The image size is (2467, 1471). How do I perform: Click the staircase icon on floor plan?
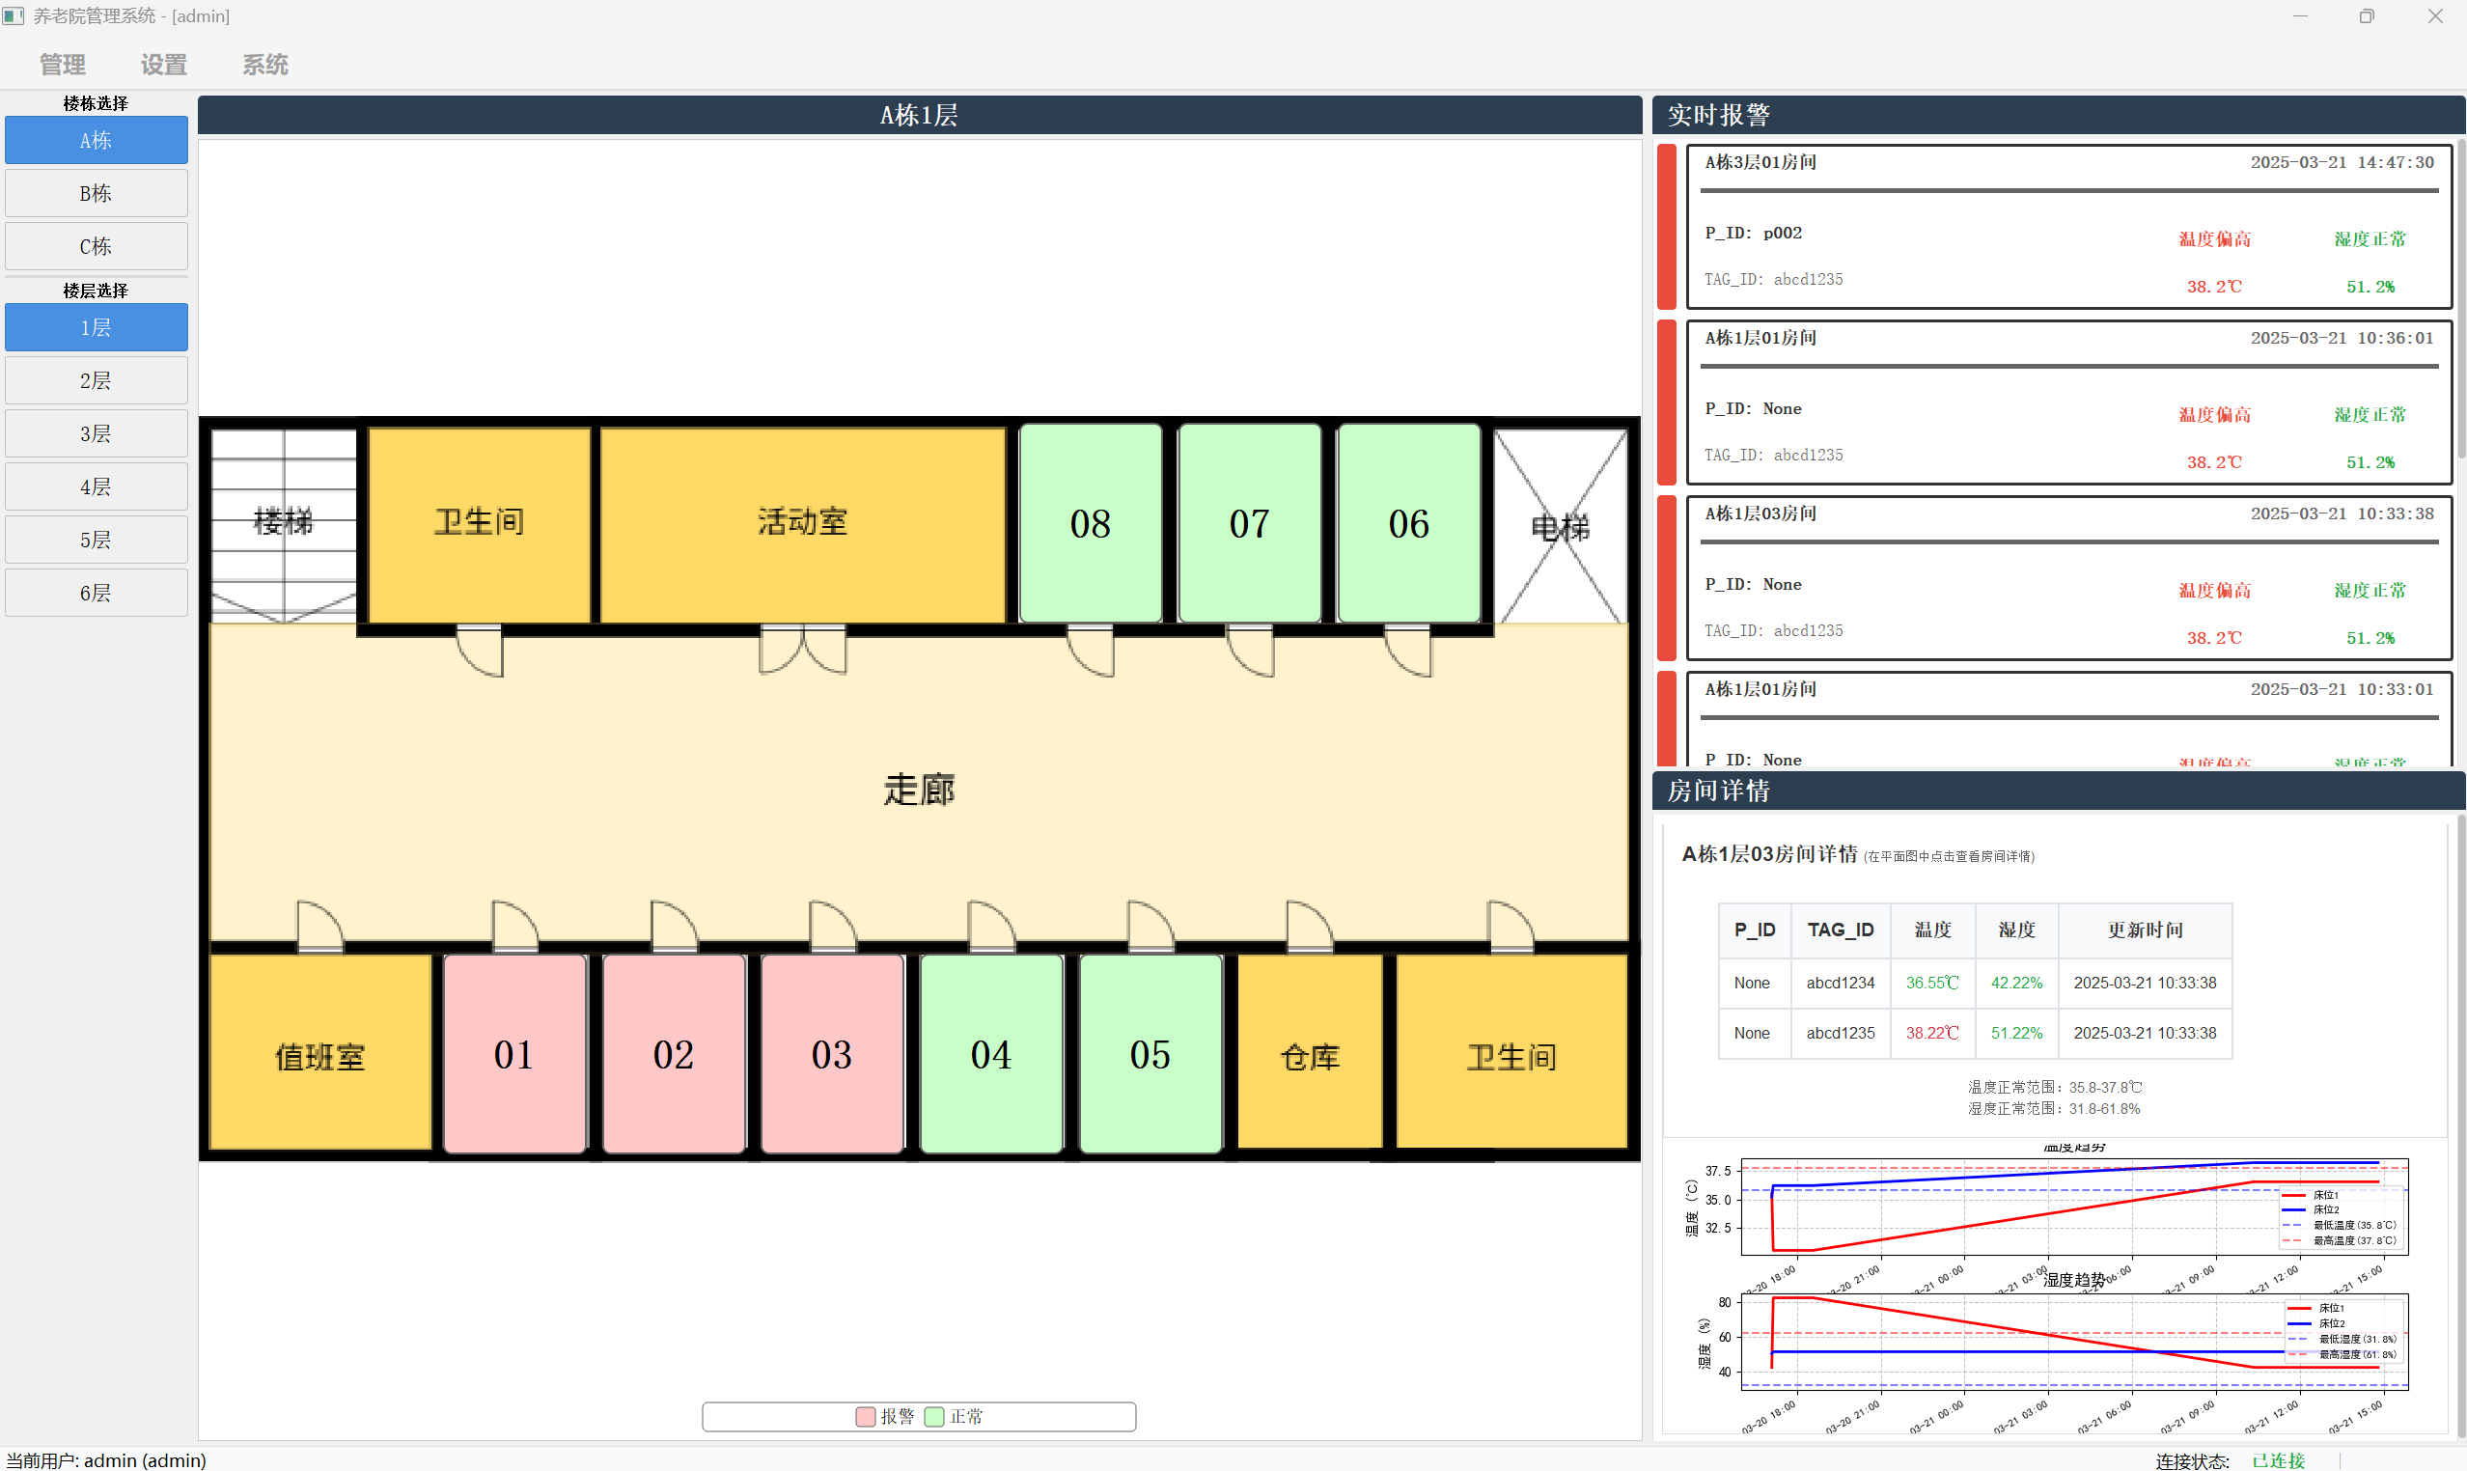(284, 523)
